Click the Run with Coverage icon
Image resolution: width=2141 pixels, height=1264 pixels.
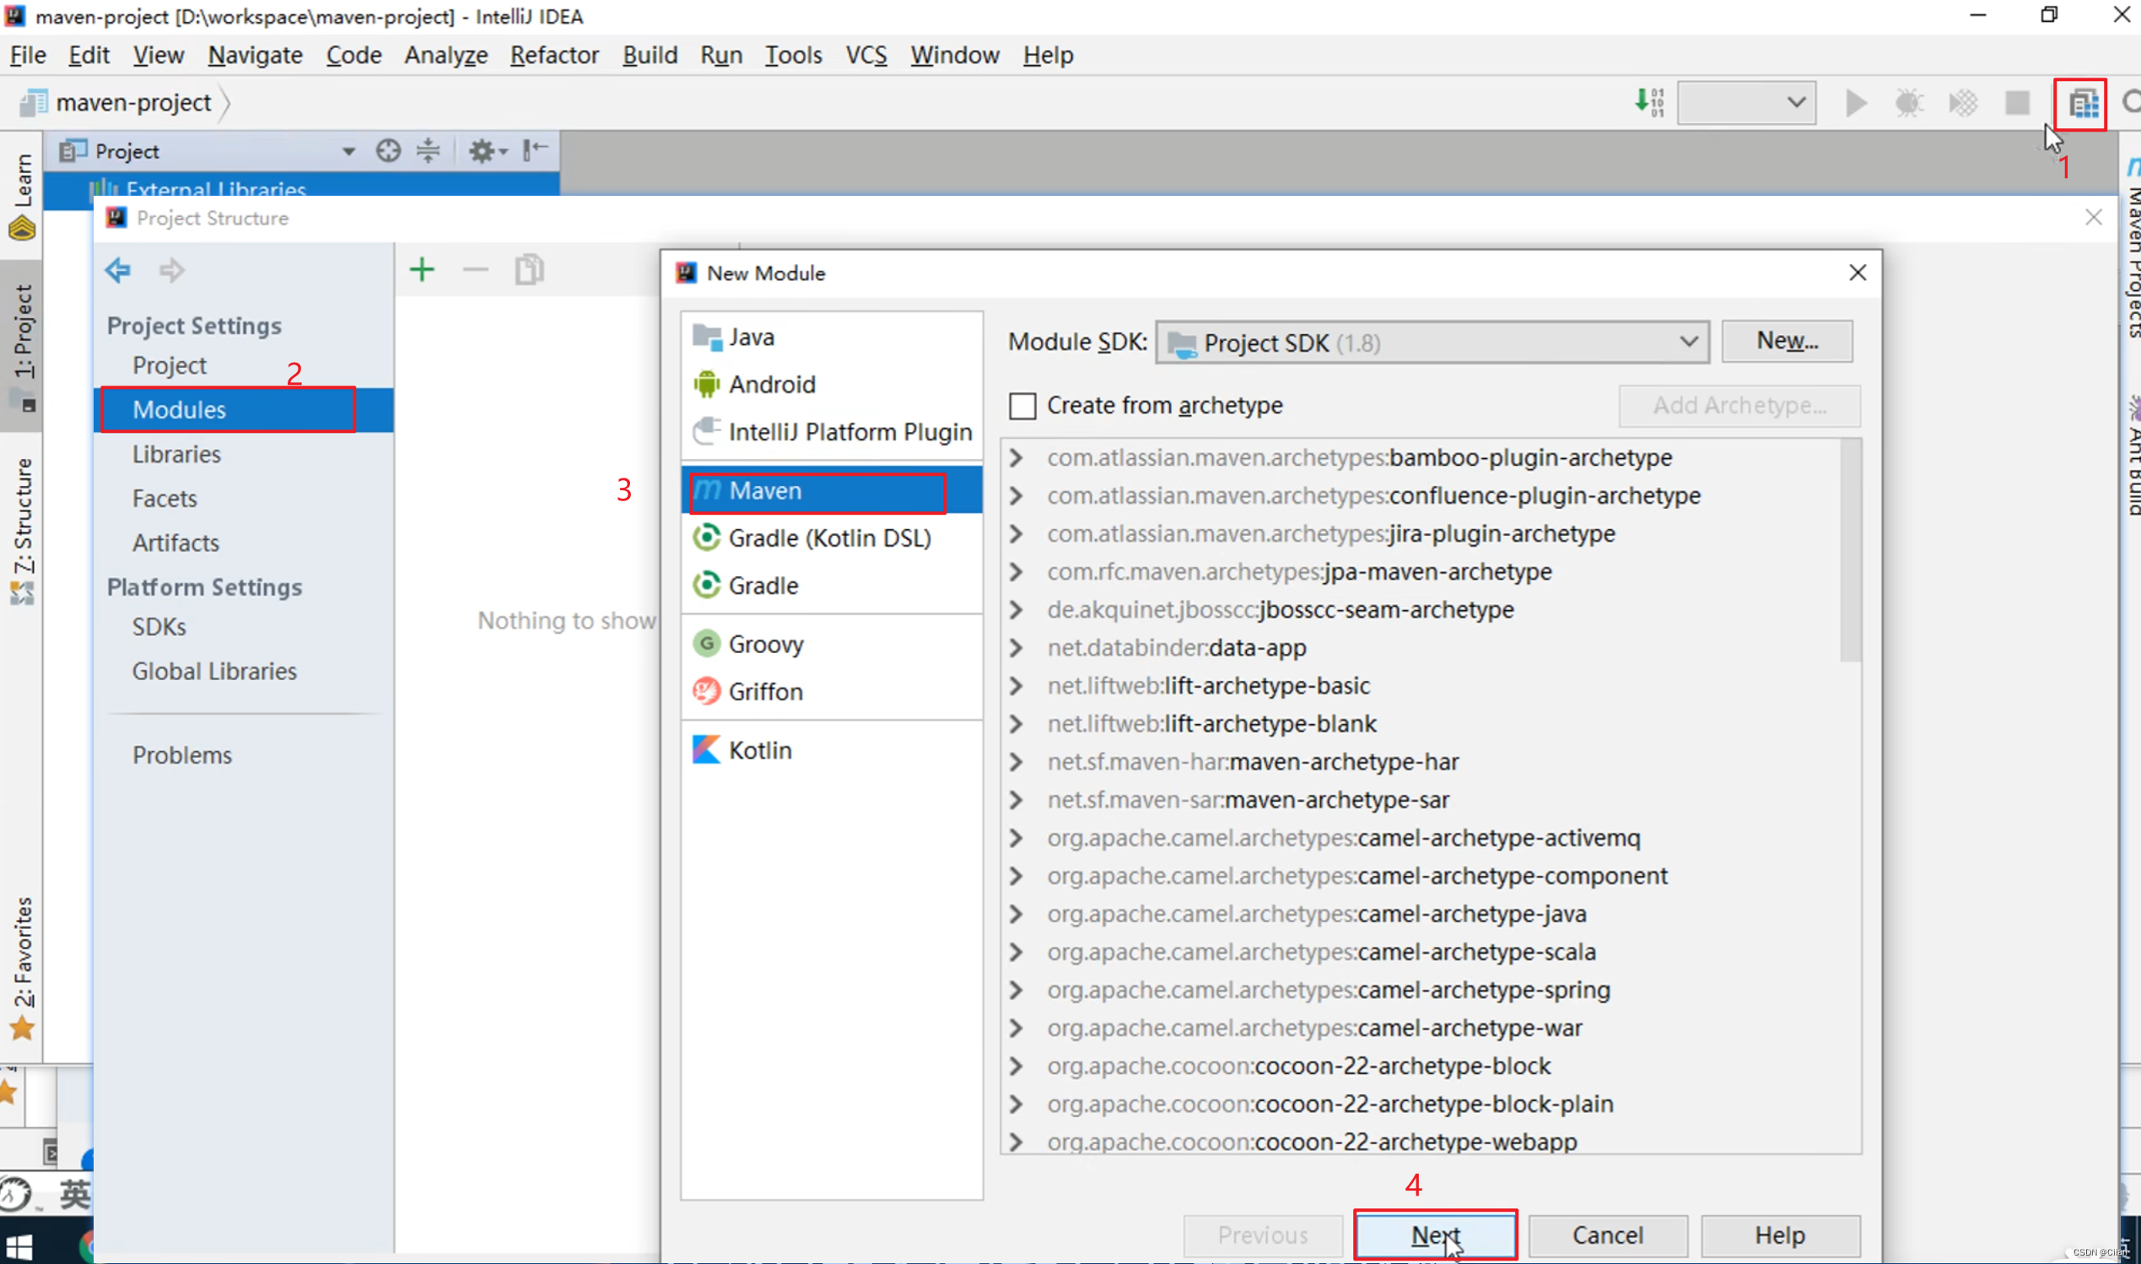click(x=1963, y=103)
